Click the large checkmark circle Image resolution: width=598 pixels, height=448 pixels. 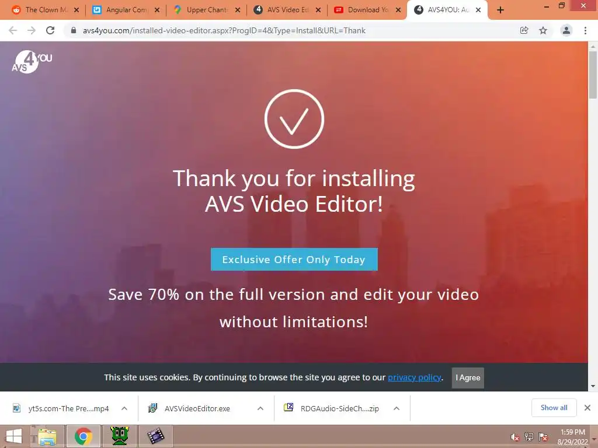(x=294, y=119)
